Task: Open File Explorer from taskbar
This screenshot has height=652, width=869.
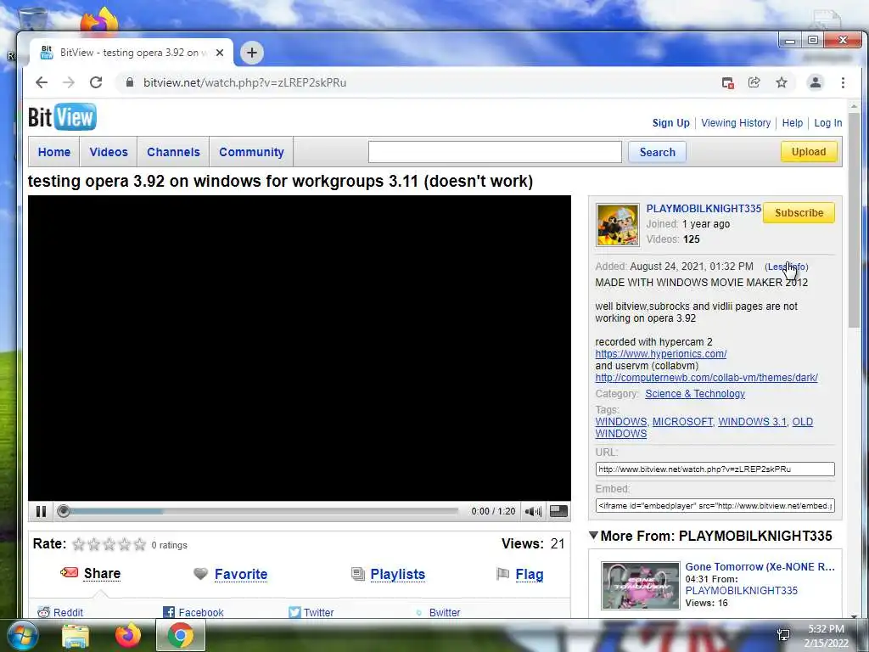Action: [76, 636]
